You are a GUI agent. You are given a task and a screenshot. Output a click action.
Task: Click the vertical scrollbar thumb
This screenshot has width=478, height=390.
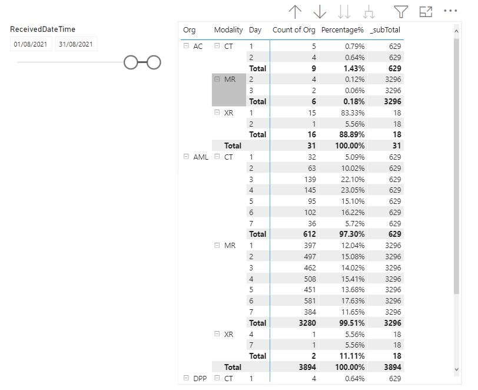click(456, 166)
